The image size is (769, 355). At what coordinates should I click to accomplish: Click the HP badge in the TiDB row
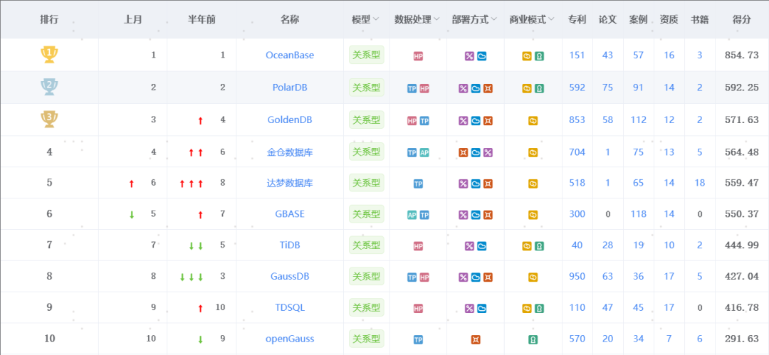coord(419,245)
